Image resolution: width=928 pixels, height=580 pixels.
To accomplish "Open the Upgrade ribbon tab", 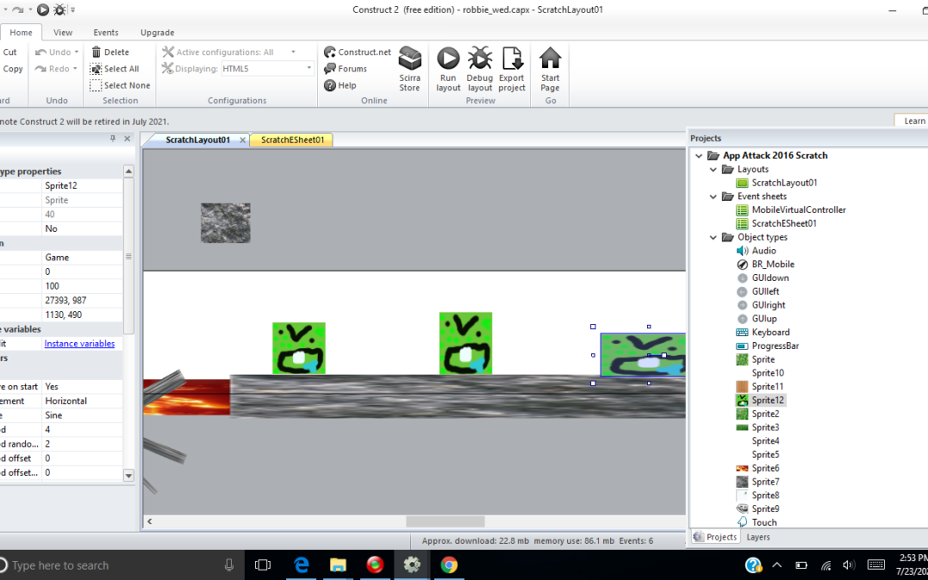I will pos(157,33).
